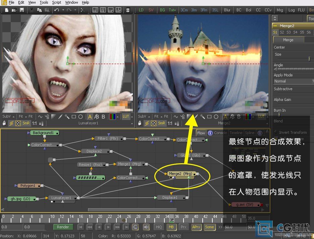Toggle MB motion blur button
This screenshot has width=314, height=239.
click(x=171, y=227)
